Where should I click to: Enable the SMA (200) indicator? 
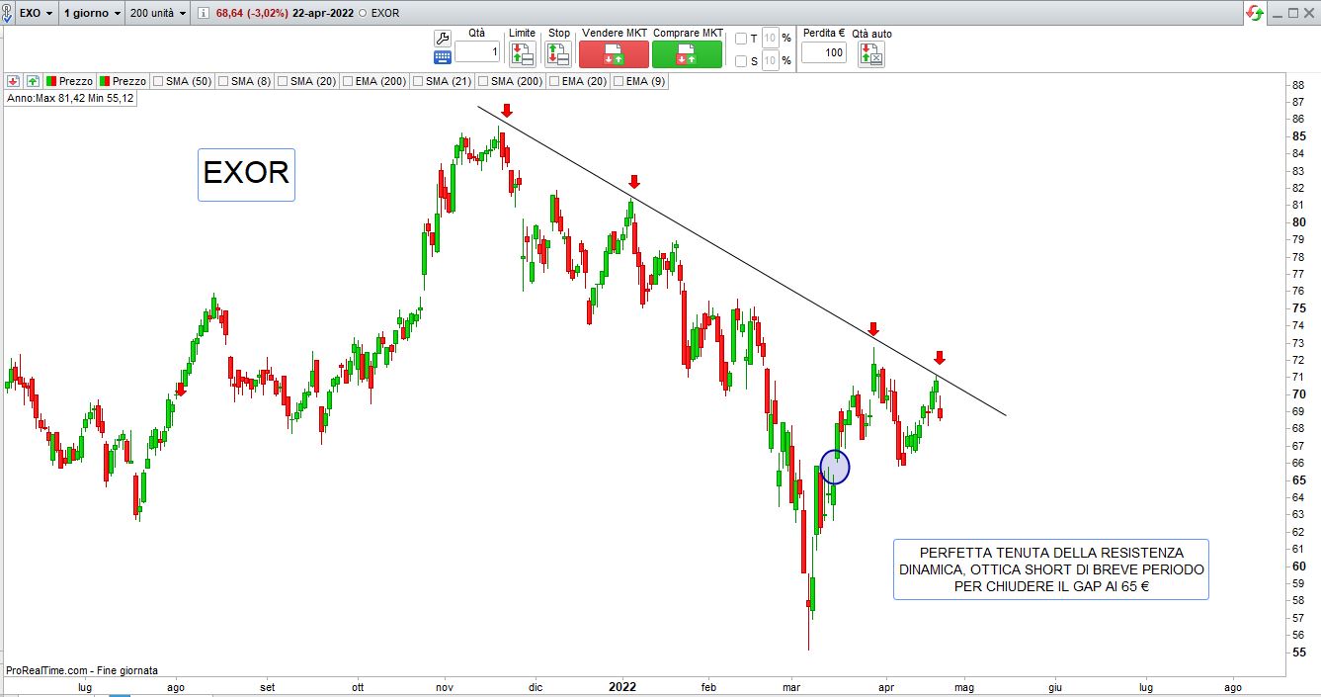(x=483, y=81)
